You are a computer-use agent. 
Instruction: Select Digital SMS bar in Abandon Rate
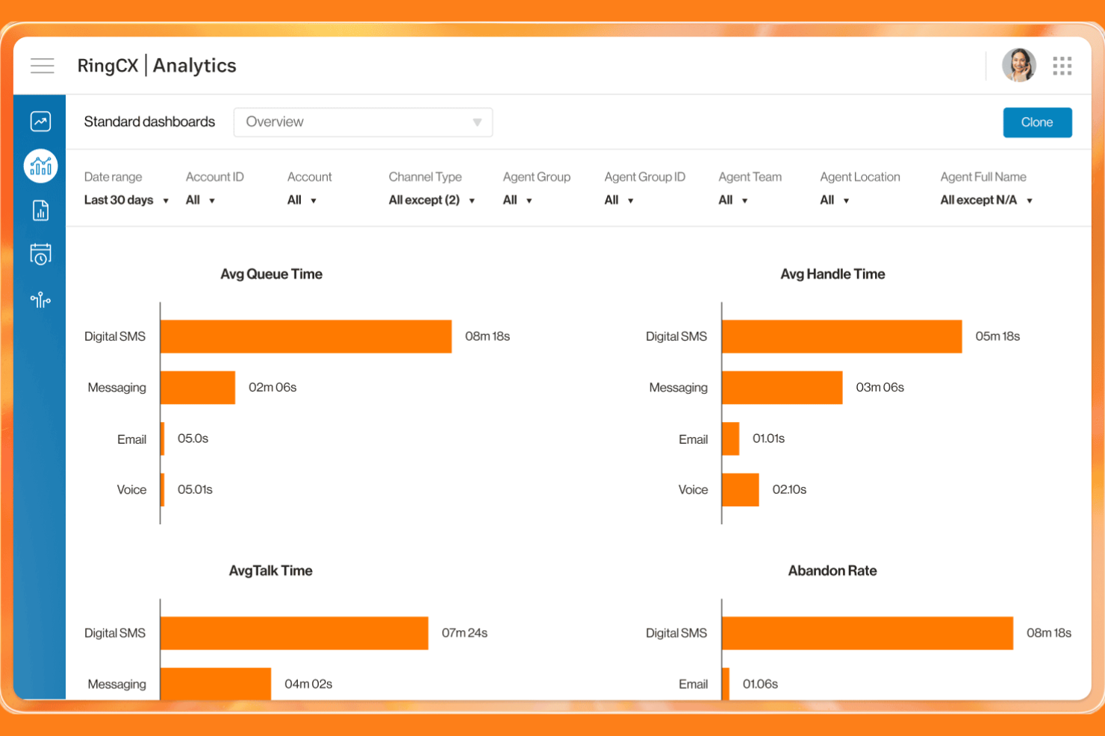[x=868, y=633]
